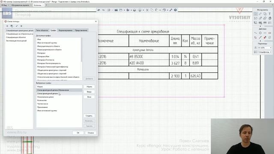The width and height of the screenshot is (274, 154).
Task: Switch to the formatting tab in dialog
Action: [66, 30]
